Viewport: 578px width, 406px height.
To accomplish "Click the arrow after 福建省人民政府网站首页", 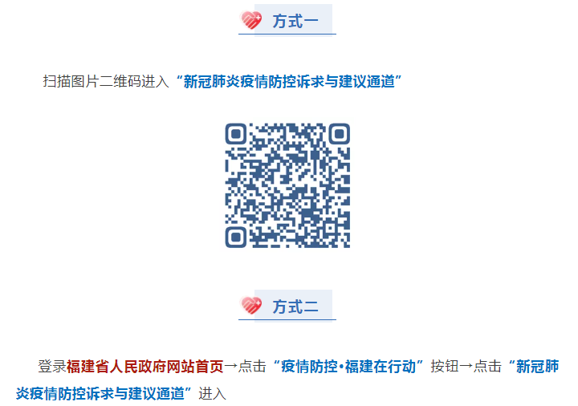I will click(x=230, y=366).
